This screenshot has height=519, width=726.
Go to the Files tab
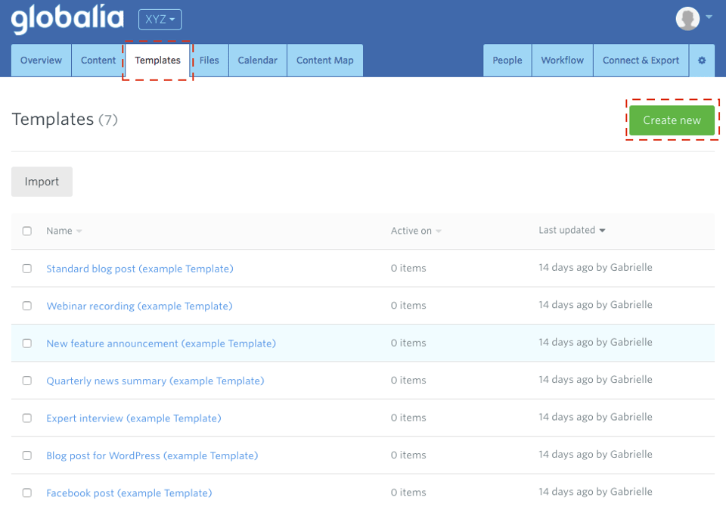click(209, 60)
